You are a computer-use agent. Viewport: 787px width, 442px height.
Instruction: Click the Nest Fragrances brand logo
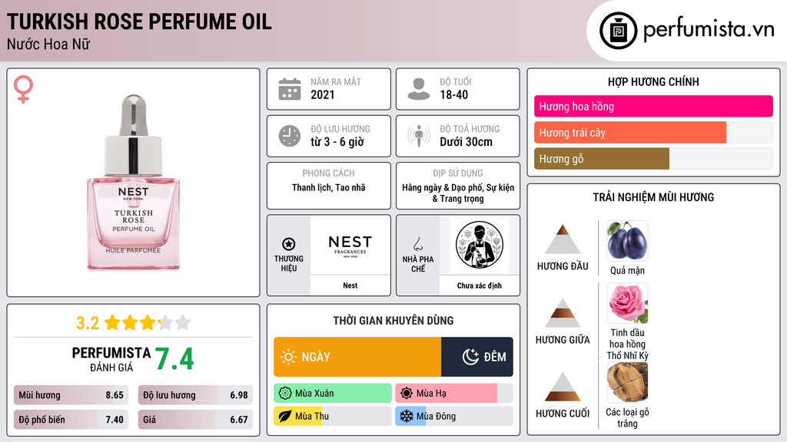350,245
